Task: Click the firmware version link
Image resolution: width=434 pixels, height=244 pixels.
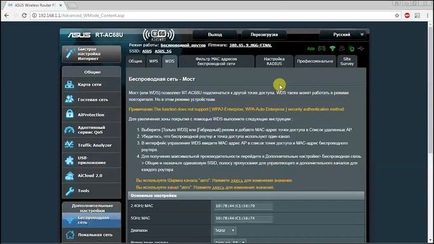Action: pos(250,45)
